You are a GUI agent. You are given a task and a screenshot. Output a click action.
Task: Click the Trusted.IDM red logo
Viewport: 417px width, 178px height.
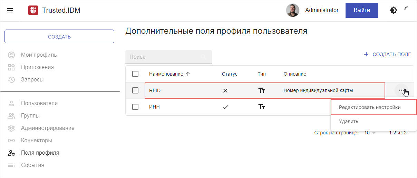click(33, 10)
